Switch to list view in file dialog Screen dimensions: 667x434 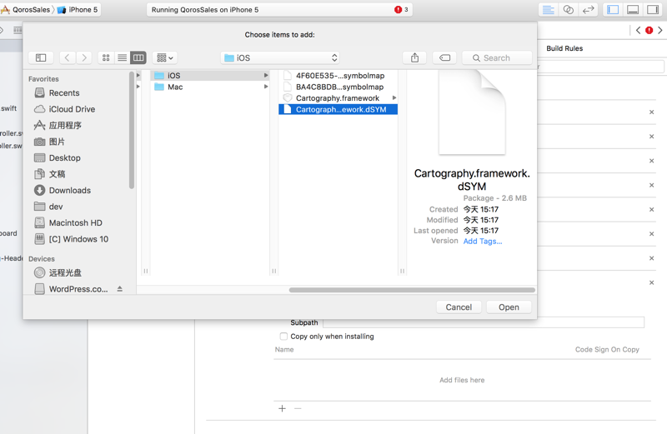tap(122, 57)
